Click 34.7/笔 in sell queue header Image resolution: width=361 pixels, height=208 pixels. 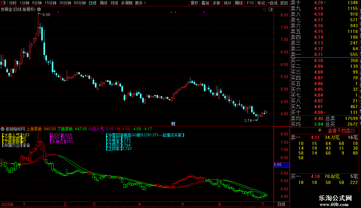point(332,137)
